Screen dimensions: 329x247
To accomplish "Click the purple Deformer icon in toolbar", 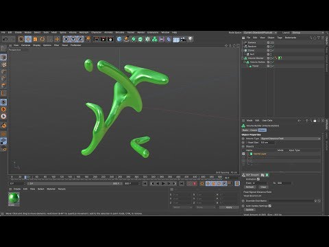I will click(x=169, y=39).
